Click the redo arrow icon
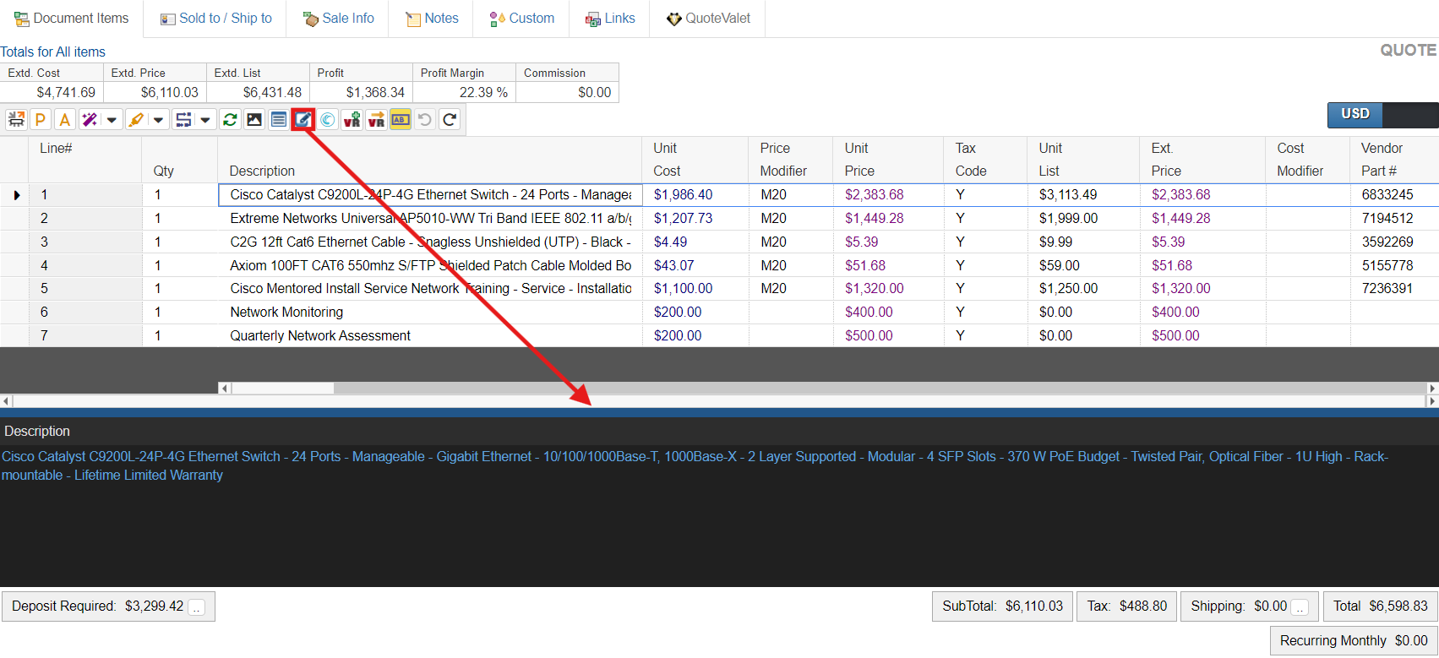Viewport: 1439px width, 658px height. (x=450, y=120)
